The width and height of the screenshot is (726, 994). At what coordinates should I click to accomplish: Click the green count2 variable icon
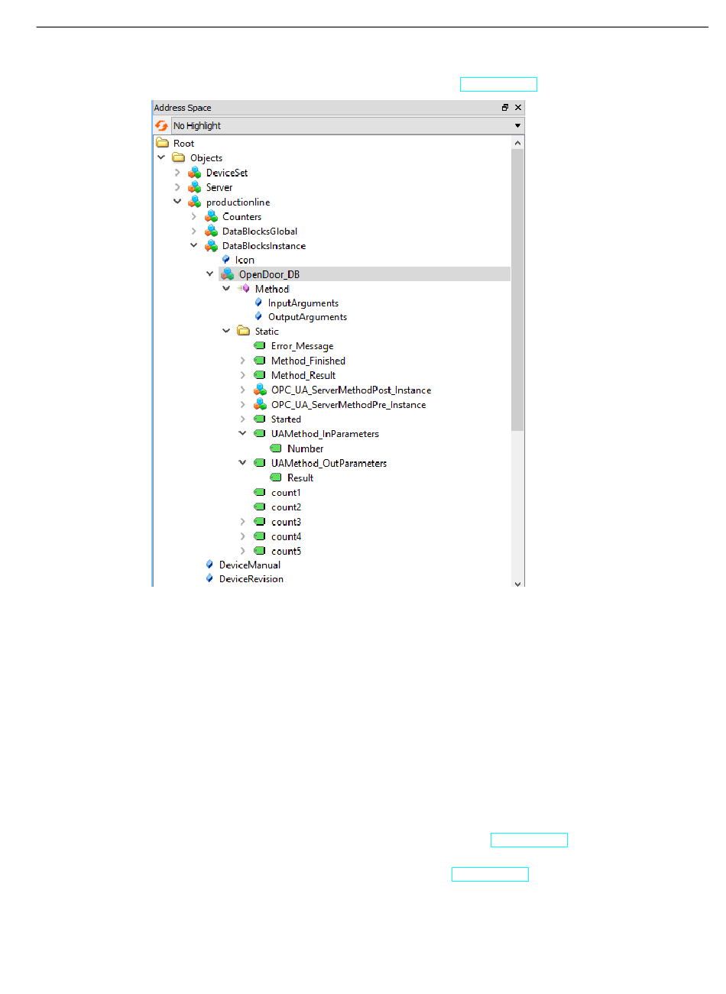click(x=260, y=507)
